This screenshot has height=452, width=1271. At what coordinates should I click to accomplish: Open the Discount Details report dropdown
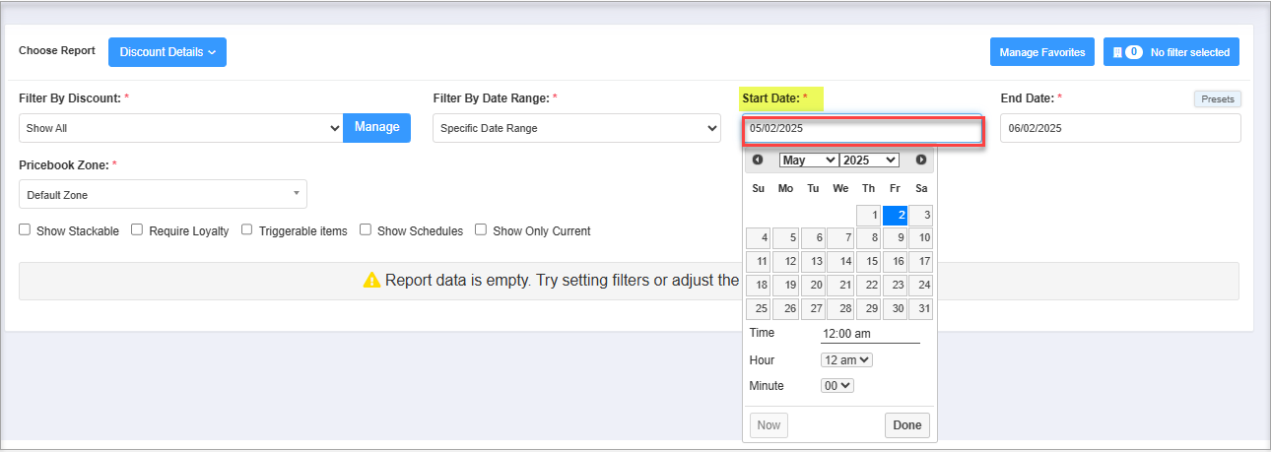[x=167, y=52]
